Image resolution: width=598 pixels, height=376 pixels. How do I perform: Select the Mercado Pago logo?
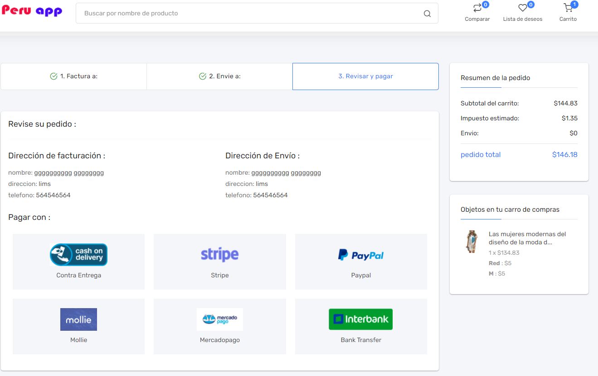[x=220, y=319]
